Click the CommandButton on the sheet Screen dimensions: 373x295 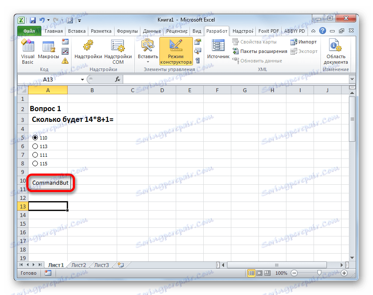50,183
